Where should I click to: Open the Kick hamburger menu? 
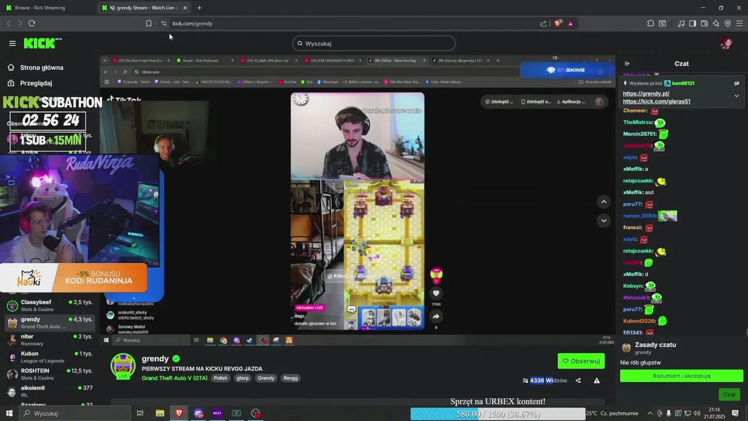[12, 43]
